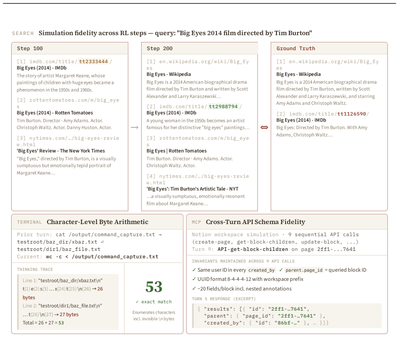Open the 'Big Eyes' Review - New York Times link

coord(61,151)
